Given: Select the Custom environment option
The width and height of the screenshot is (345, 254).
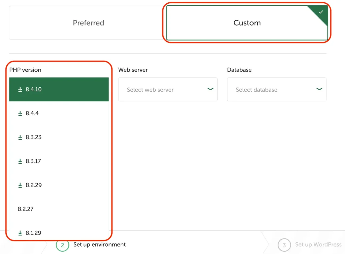Looking at the screenshot, I should point(247,23).
